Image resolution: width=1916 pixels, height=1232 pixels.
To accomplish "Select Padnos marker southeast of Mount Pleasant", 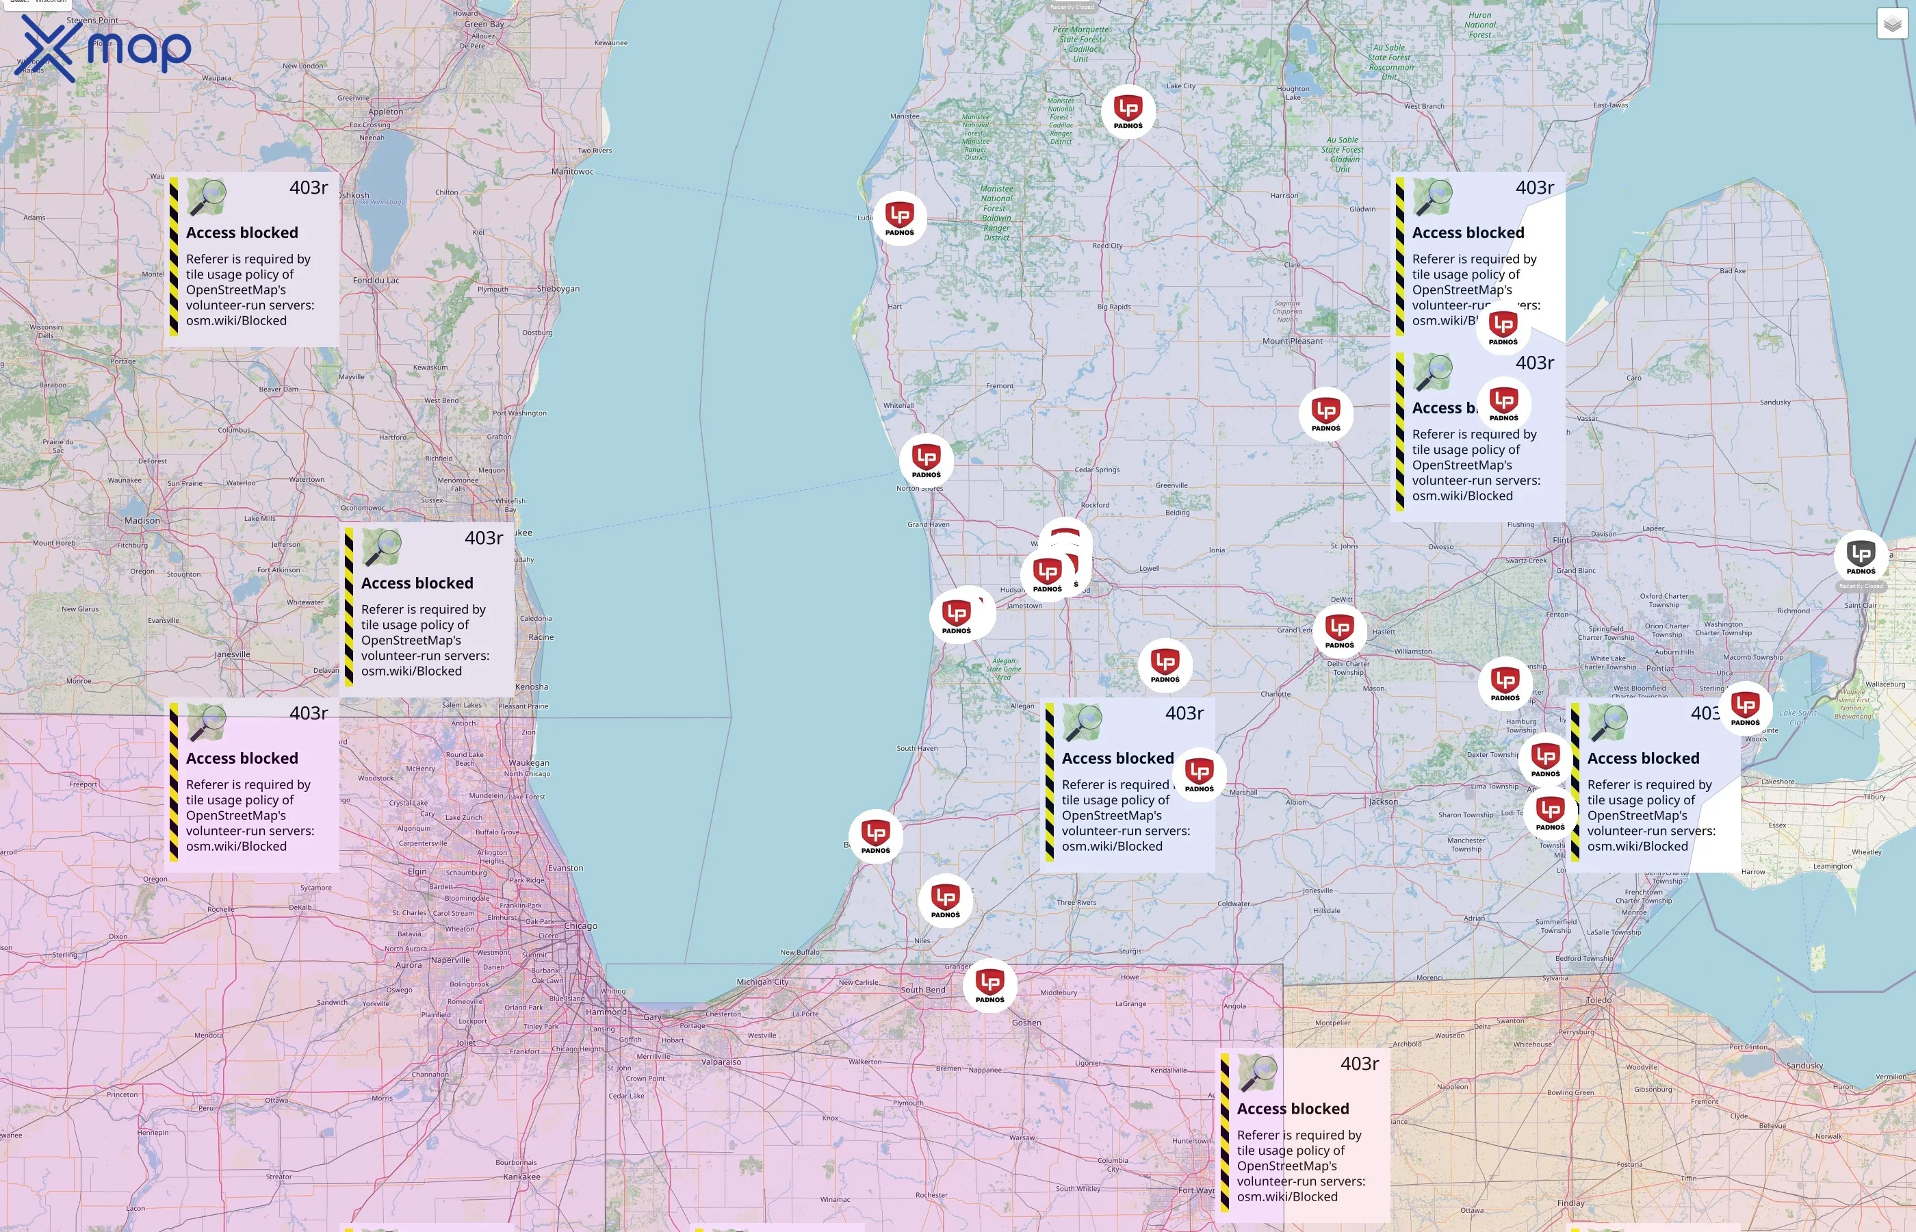I will (x=1326, y=414).
